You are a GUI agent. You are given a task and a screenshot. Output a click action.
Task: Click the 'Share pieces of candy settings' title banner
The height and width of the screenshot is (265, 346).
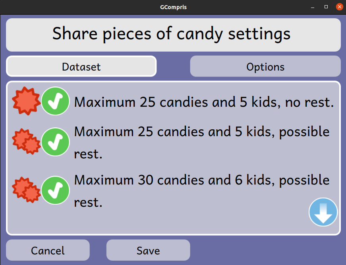[x=173, y=35]
